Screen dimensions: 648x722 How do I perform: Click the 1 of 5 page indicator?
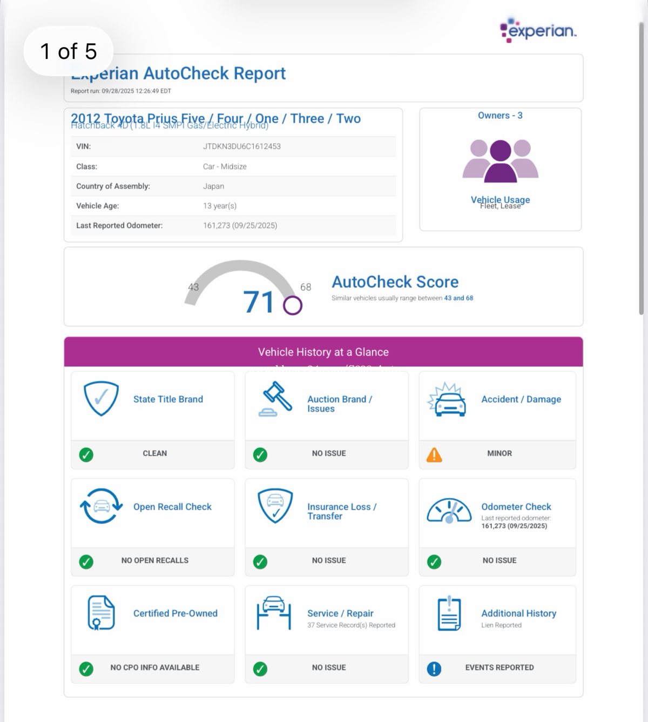pyautogui.click(x=69, y=51)
